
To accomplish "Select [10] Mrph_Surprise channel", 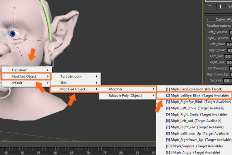I will pyautogui.click(x=194, y=146).
